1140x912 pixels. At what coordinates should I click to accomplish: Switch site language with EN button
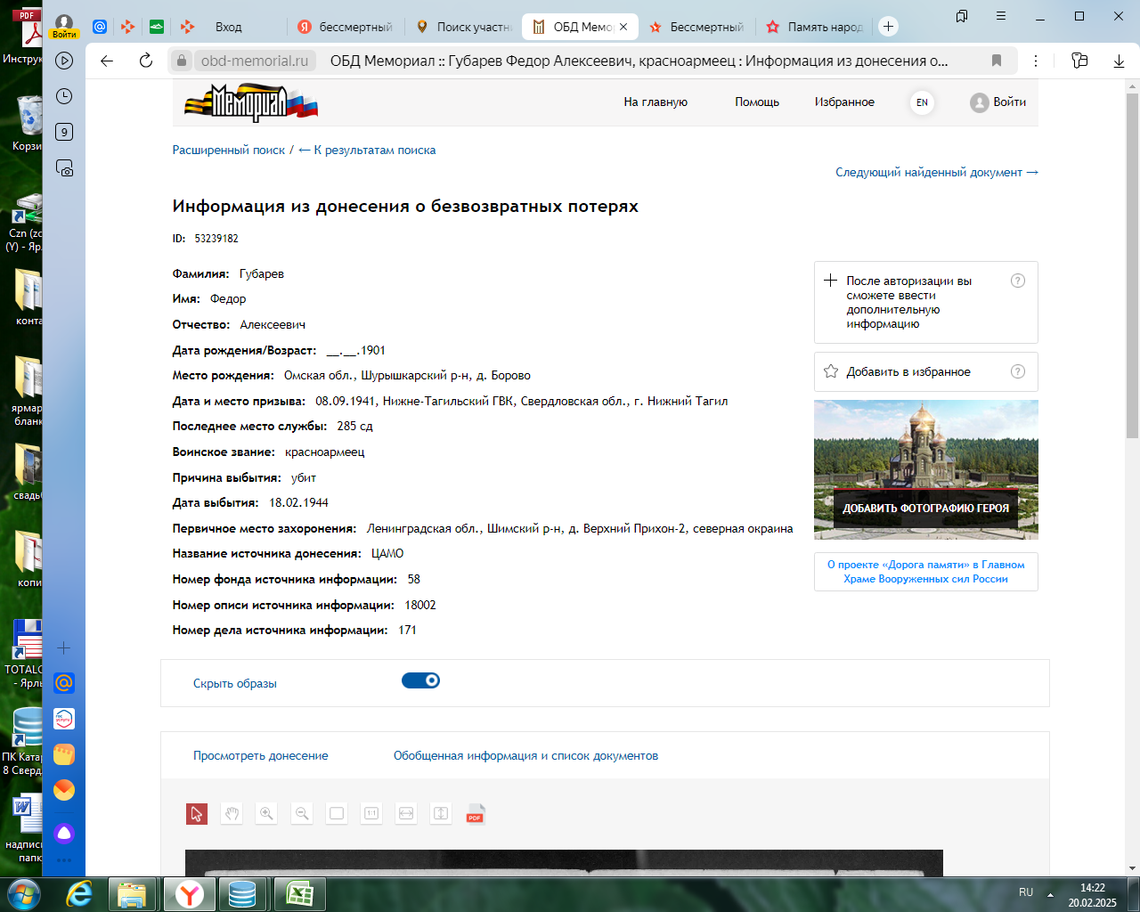[922, 102]
